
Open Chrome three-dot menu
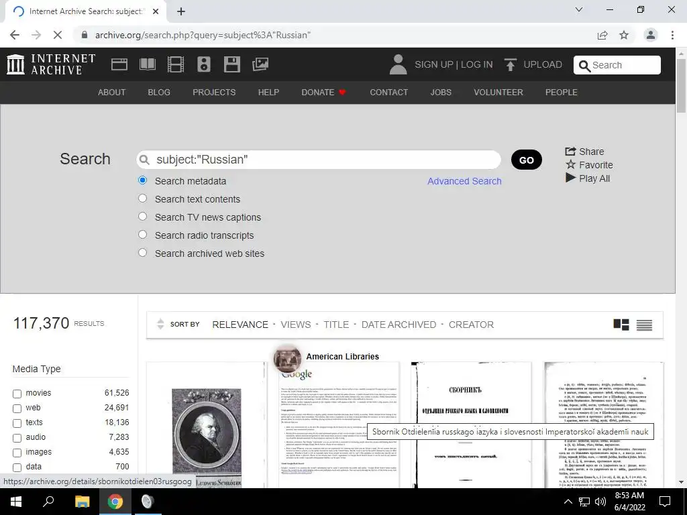672,35
